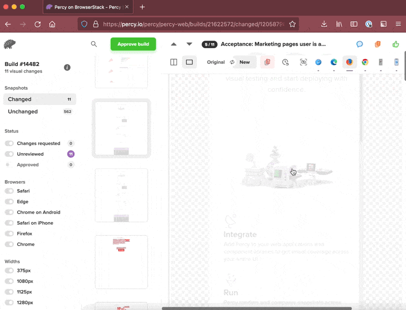Show the Original snapshot version
406x310 pixels.
point(216,62)
